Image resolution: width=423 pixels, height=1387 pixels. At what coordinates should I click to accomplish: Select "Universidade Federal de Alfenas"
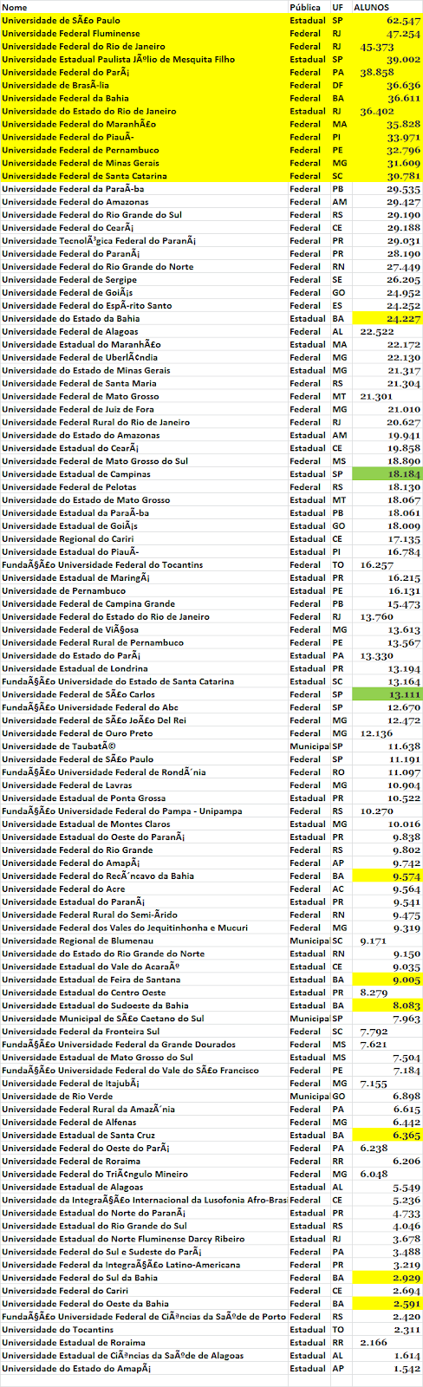point(69,1123)
